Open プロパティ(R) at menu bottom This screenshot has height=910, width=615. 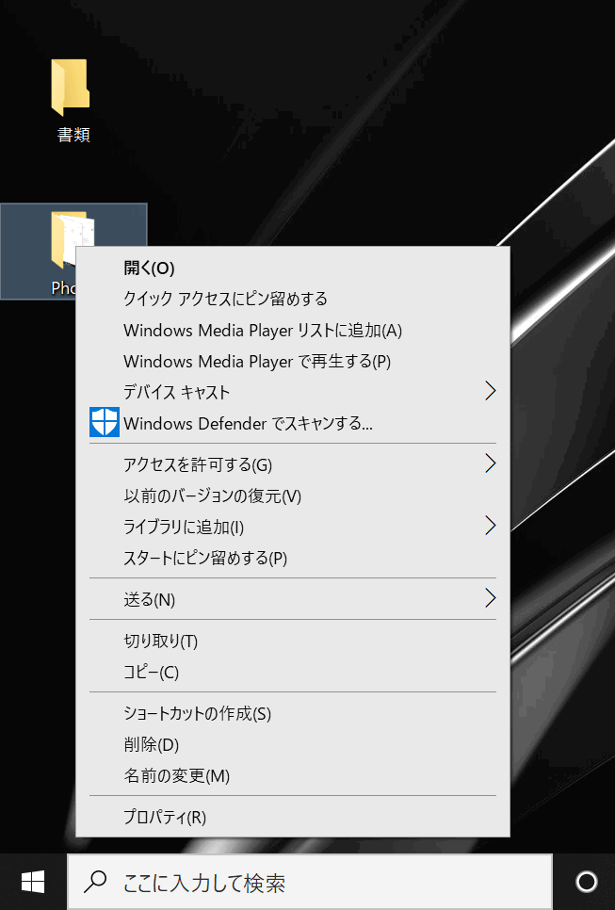click(x=293, y=817)
